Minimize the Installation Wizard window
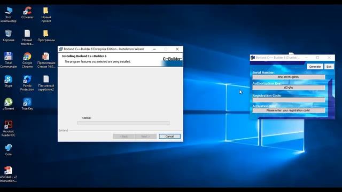This screenshot has width=342, height=192. click(154, 49)
